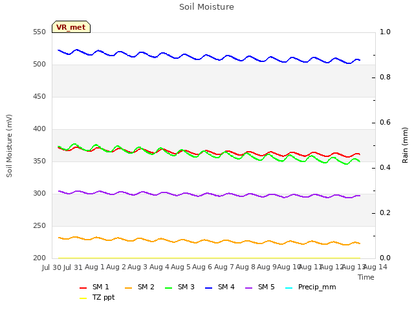Click the Aug 5 date tick label
414x310 pixels.
pos(180,267)
